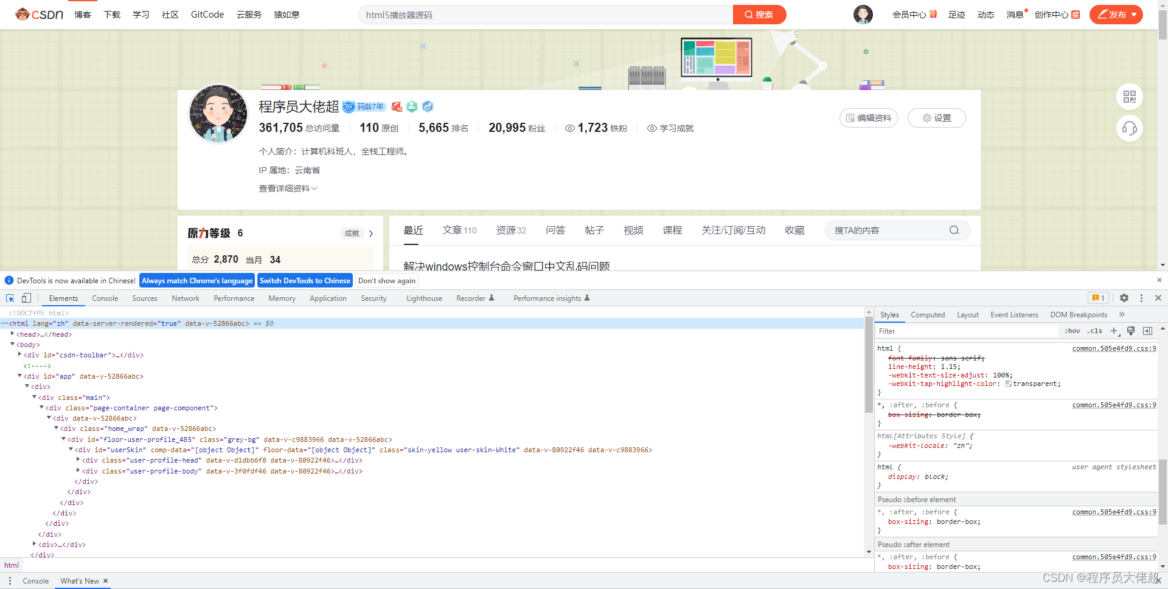Close the What's New drawer tab
This screenshot has width=1168, height=589.
point(105,581)
